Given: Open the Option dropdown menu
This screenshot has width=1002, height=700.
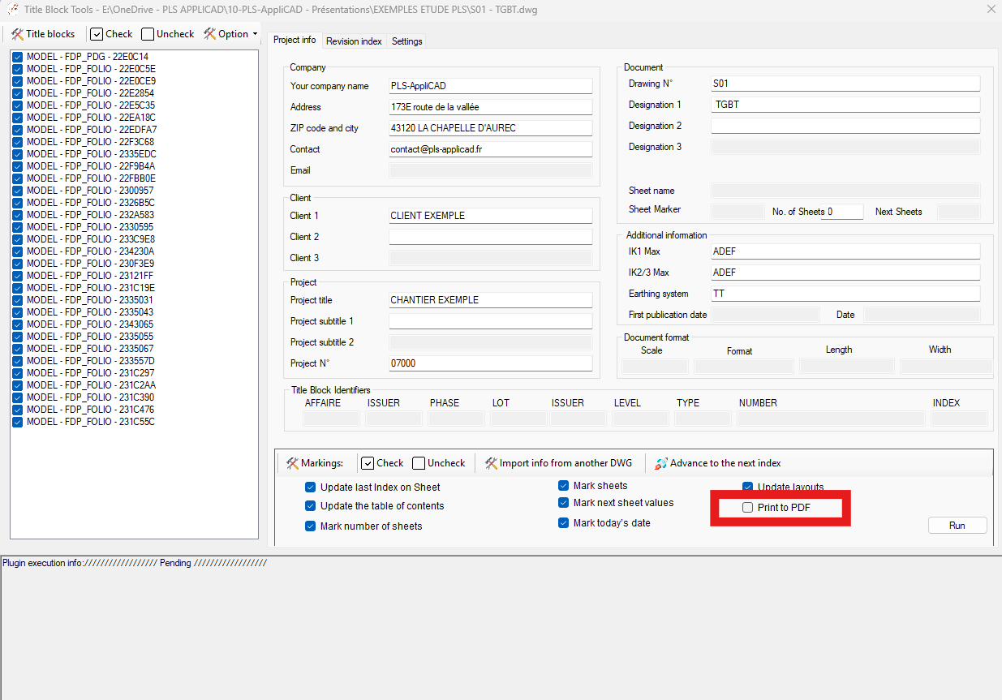Looking at the screenshot, I should pos(233,34).
